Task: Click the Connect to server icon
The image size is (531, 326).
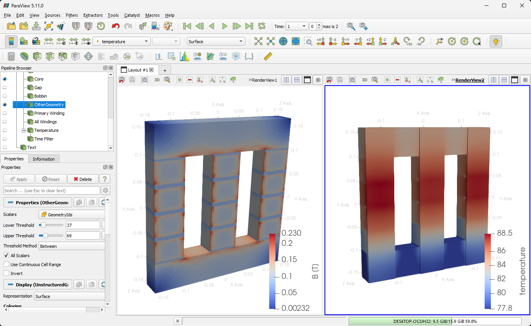Action: click(76, 26)
